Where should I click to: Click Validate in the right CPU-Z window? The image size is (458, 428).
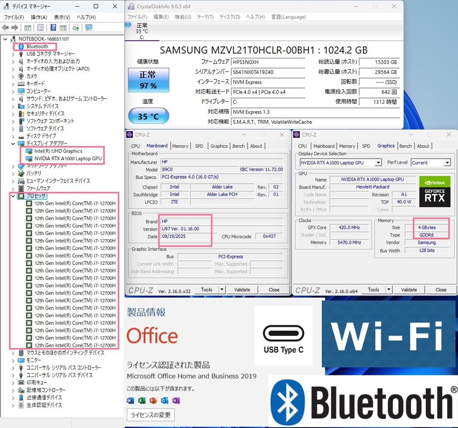[x=409, y=290]
